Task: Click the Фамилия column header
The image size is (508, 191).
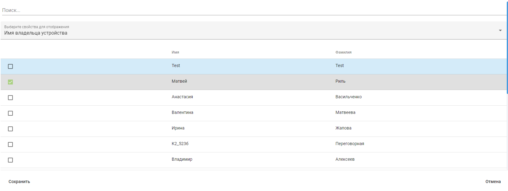Action: click(343, 52)
